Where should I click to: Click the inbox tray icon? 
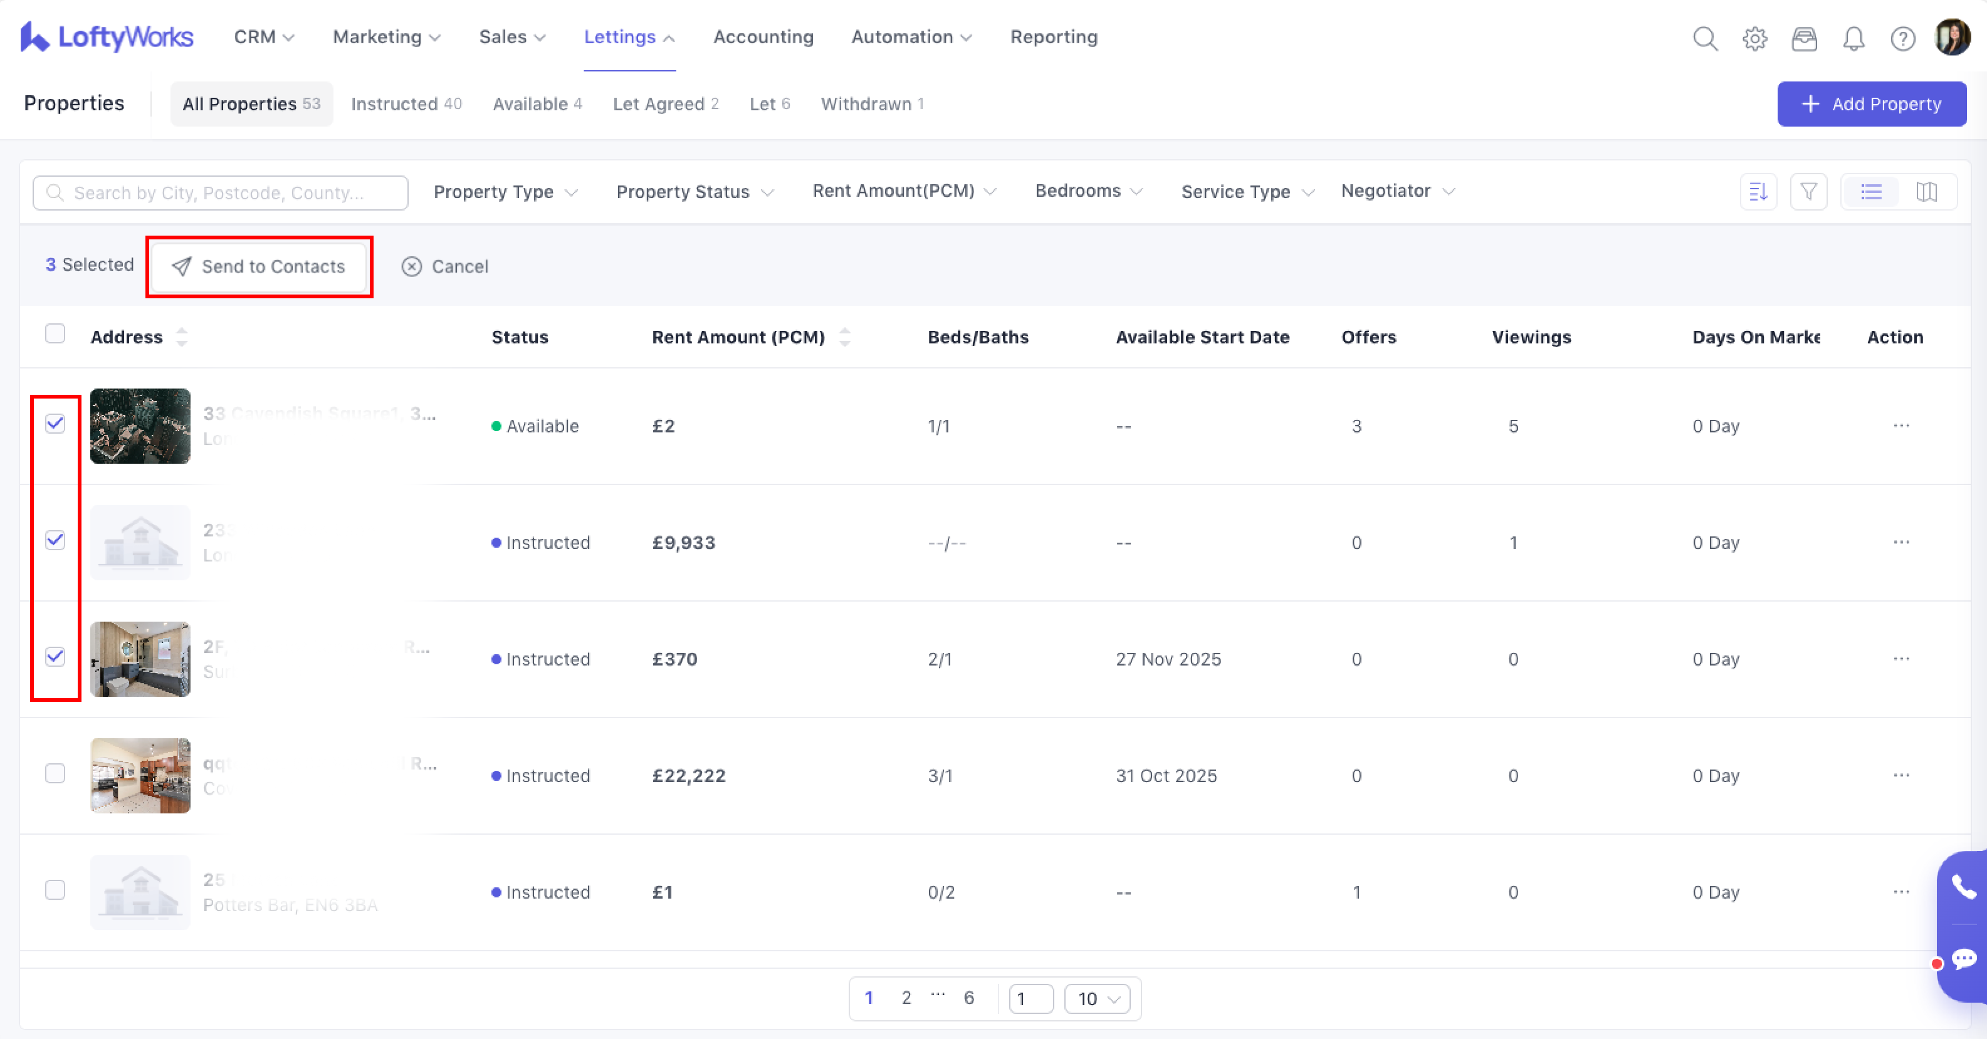[x=1804, y=38]
